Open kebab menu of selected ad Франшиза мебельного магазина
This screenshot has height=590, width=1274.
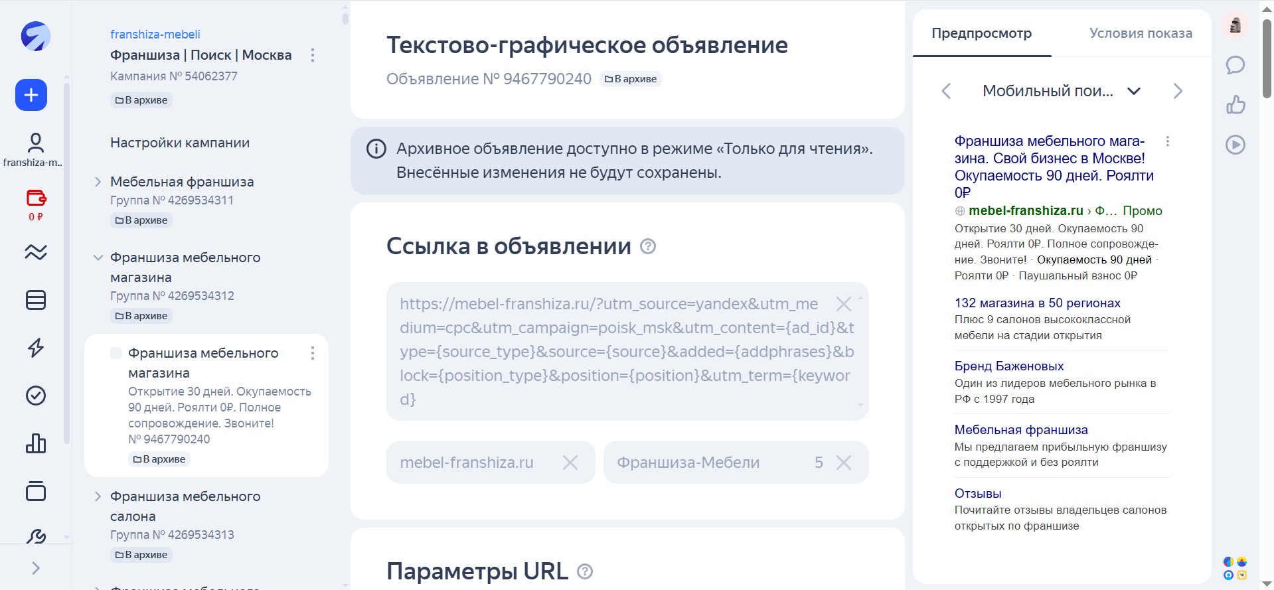click(313, 353)
